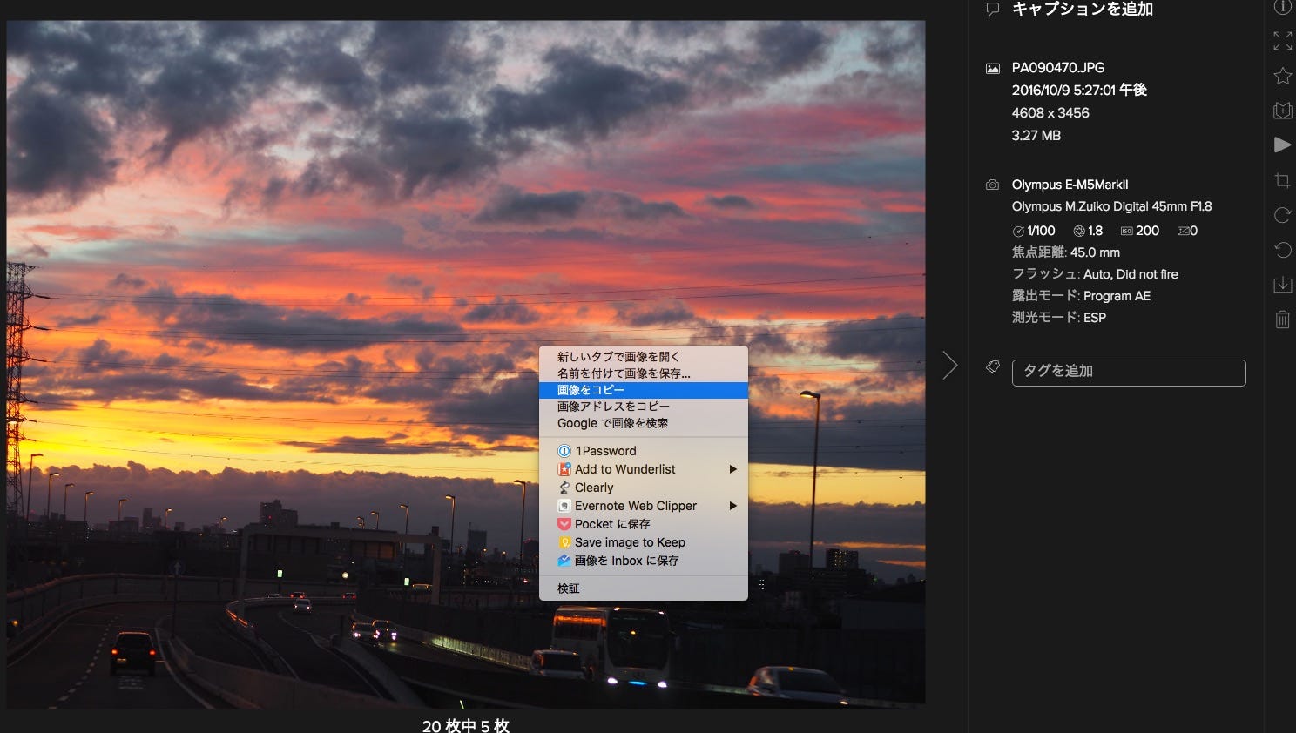The height and width of the screenshot is (733, 1296).
Task: Choose Pocket に保存 in context menu
Action: (644, 524)
